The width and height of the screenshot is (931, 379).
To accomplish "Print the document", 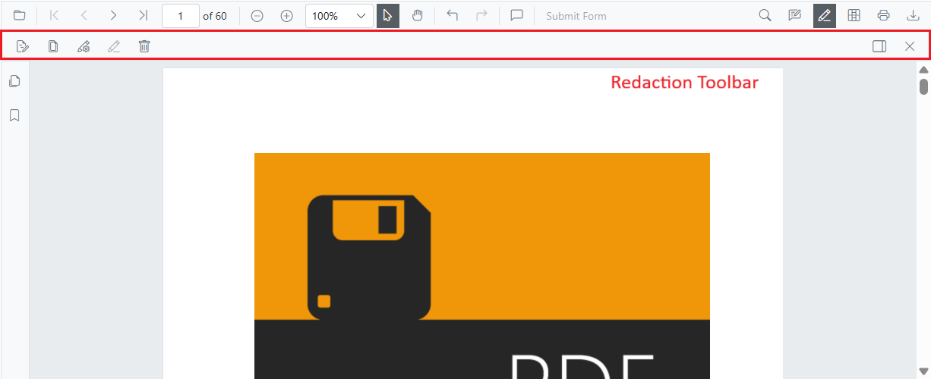I will click(x=884, y=15).
